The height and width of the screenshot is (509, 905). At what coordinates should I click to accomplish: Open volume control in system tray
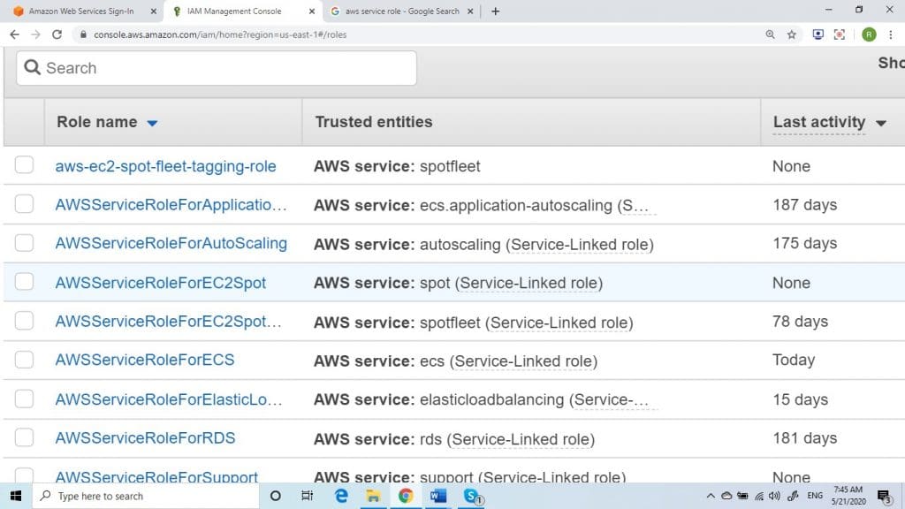coord(774,496)
